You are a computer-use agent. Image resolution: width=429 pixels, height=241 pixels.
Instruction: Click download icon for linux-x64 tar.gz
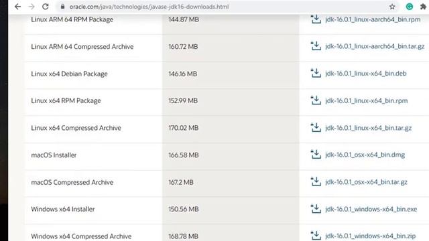tap(316, 128)
